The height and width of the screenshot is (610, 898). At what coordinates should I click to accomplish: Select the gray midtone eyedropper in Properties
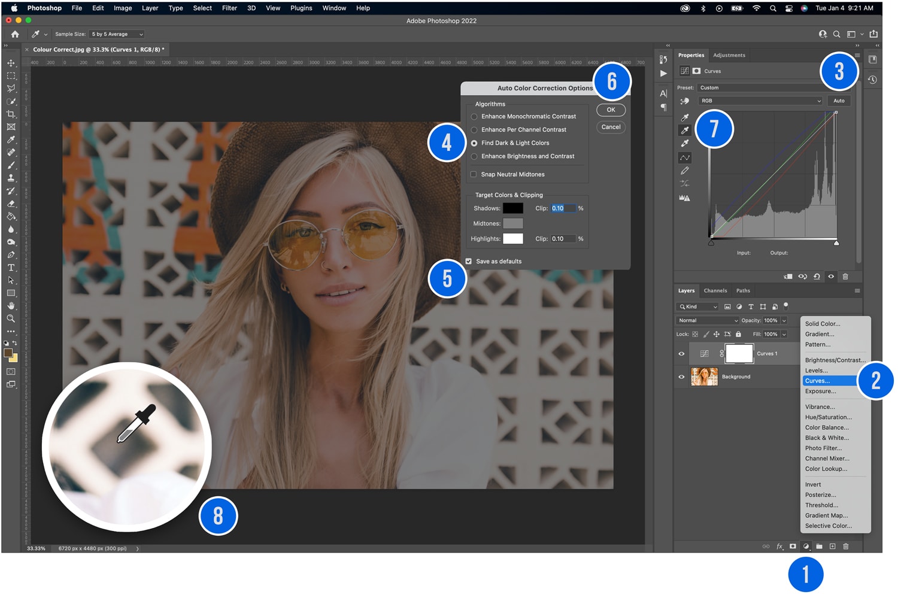pyautogui.click(x=684, y=130)
